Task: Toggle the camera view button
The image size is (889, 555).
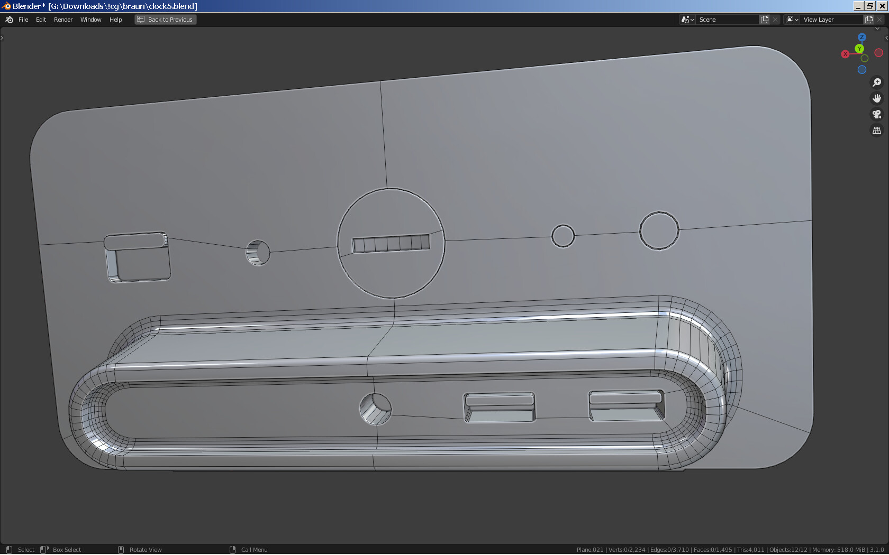Action: tap(877, 114)
